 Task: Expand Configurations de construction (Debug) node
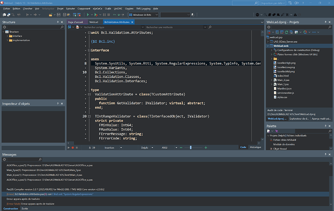pyautogui.click(x=272, y=50)
